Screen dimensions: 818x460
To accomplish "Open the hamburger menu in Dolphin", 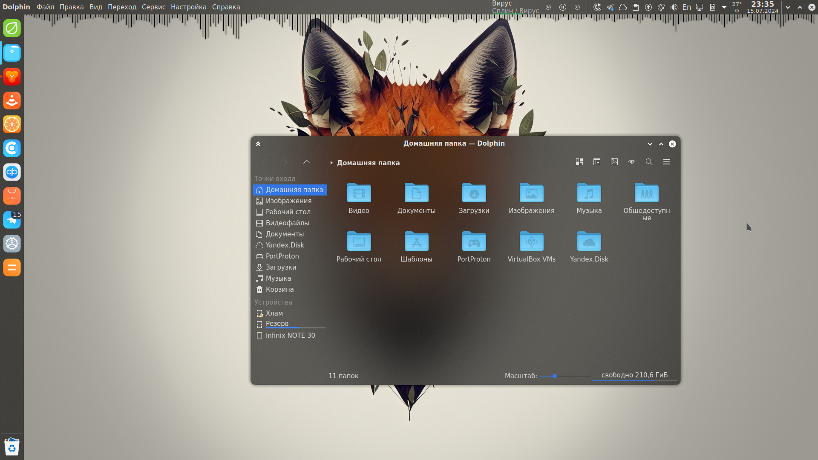I will tap(667, 162).
